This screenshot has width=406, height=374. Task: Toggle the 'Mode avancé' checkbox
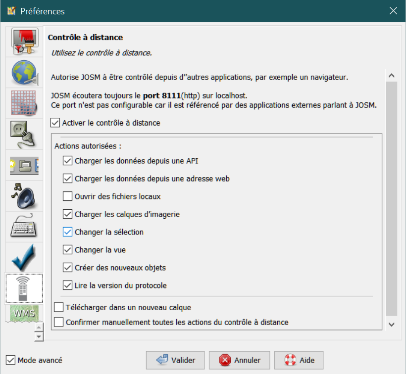pos(11,360)
